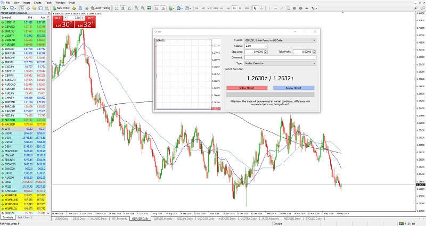Open the indicators list dropdown

(x=171, y=8)
